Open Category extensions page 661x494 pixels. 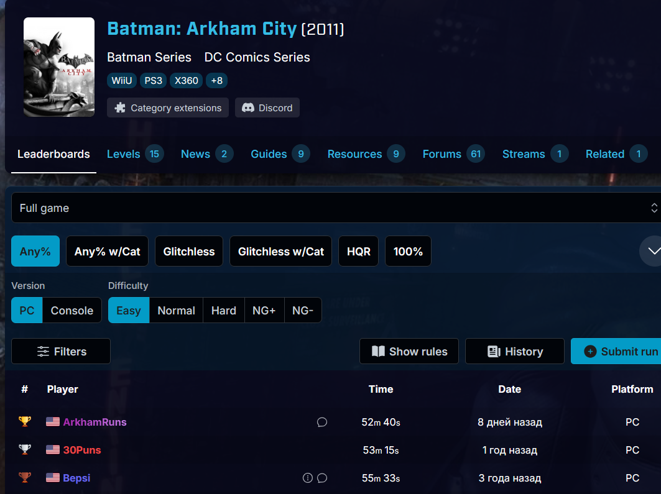point(168,108)
